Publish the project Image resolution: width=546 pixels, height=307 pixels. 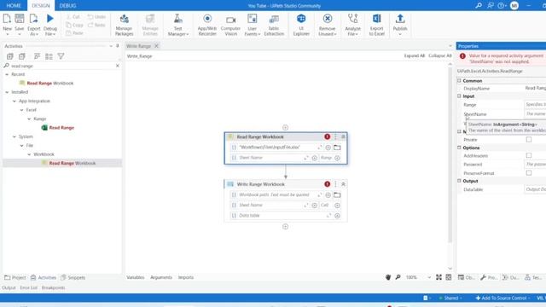click(400, 25)
